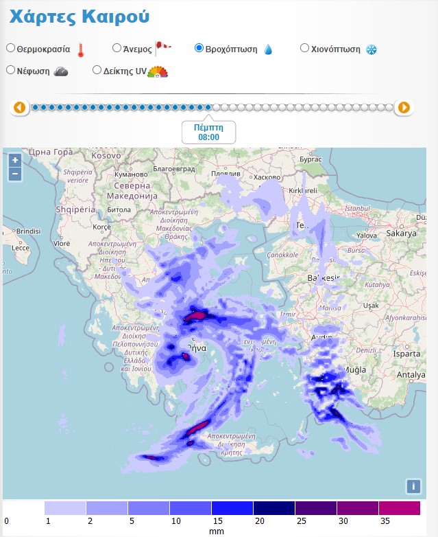This screenshot has height=537, width=438.
Task: Select the Χιονόπτωση radio button
Action: [305, 48]
